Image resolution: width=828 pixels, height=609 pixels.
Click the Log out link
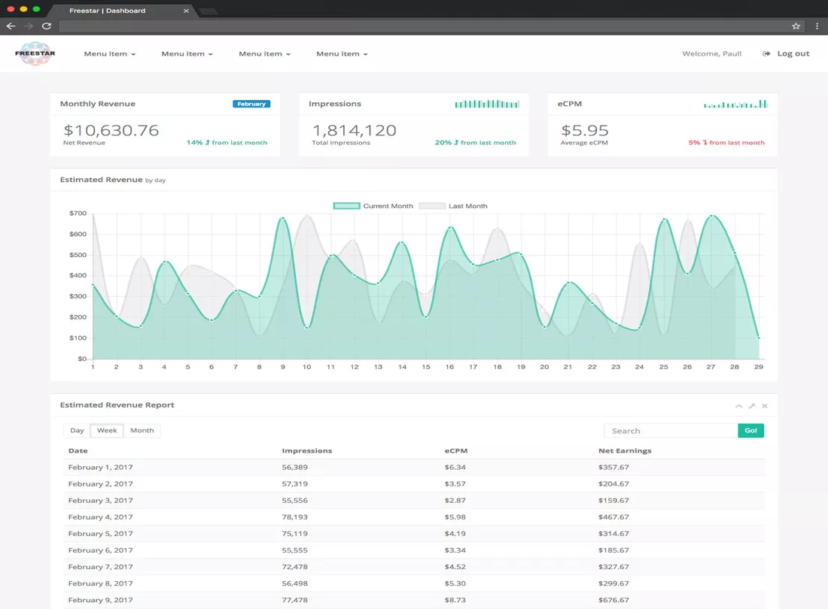pos(786,53)
